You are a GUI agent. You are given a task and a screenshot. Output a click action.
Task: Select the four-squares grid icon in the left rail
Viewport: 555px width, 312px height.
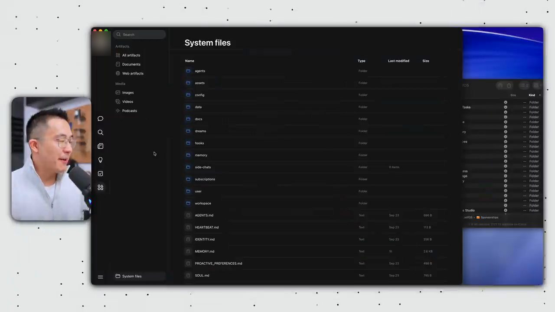101,187
